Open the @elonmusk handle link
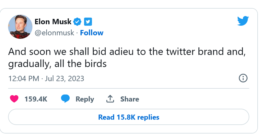This screenshot has height=136, width=268. (54, 33)
